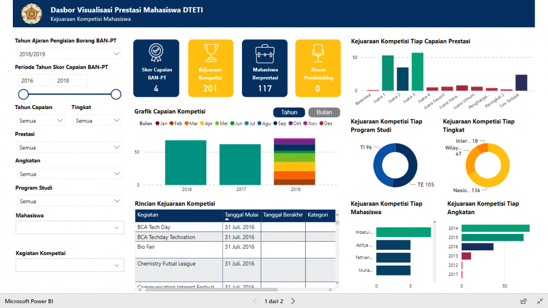Open the Tahun Ajaran 2018/2019 dropdown

pyautogui.click(x=69, y=54)
